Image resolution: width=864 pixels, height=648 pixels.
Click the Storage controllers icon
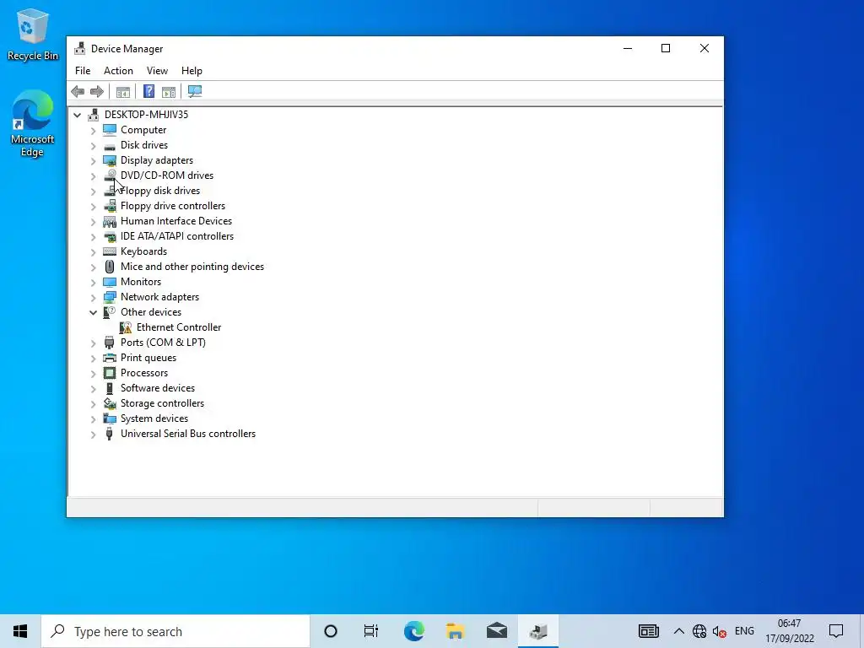tap(110, 403)
